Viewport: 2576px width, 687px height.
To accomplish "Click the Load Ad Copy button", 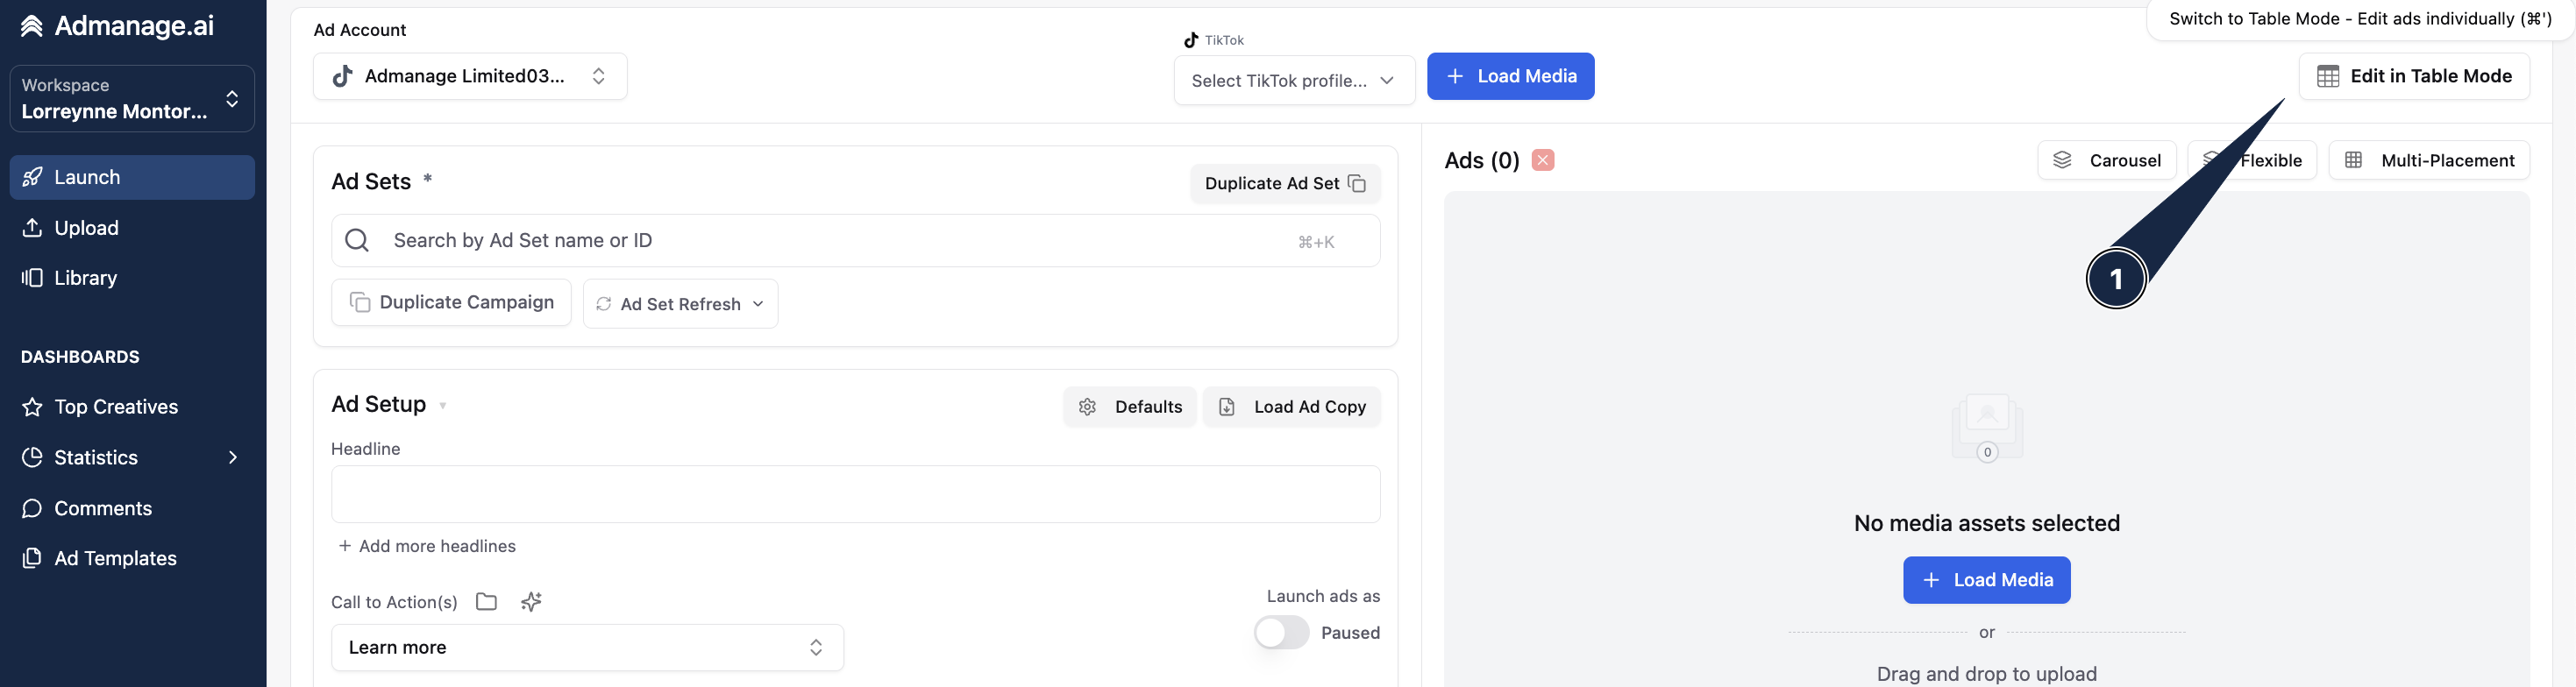I will click(1291, 407).
